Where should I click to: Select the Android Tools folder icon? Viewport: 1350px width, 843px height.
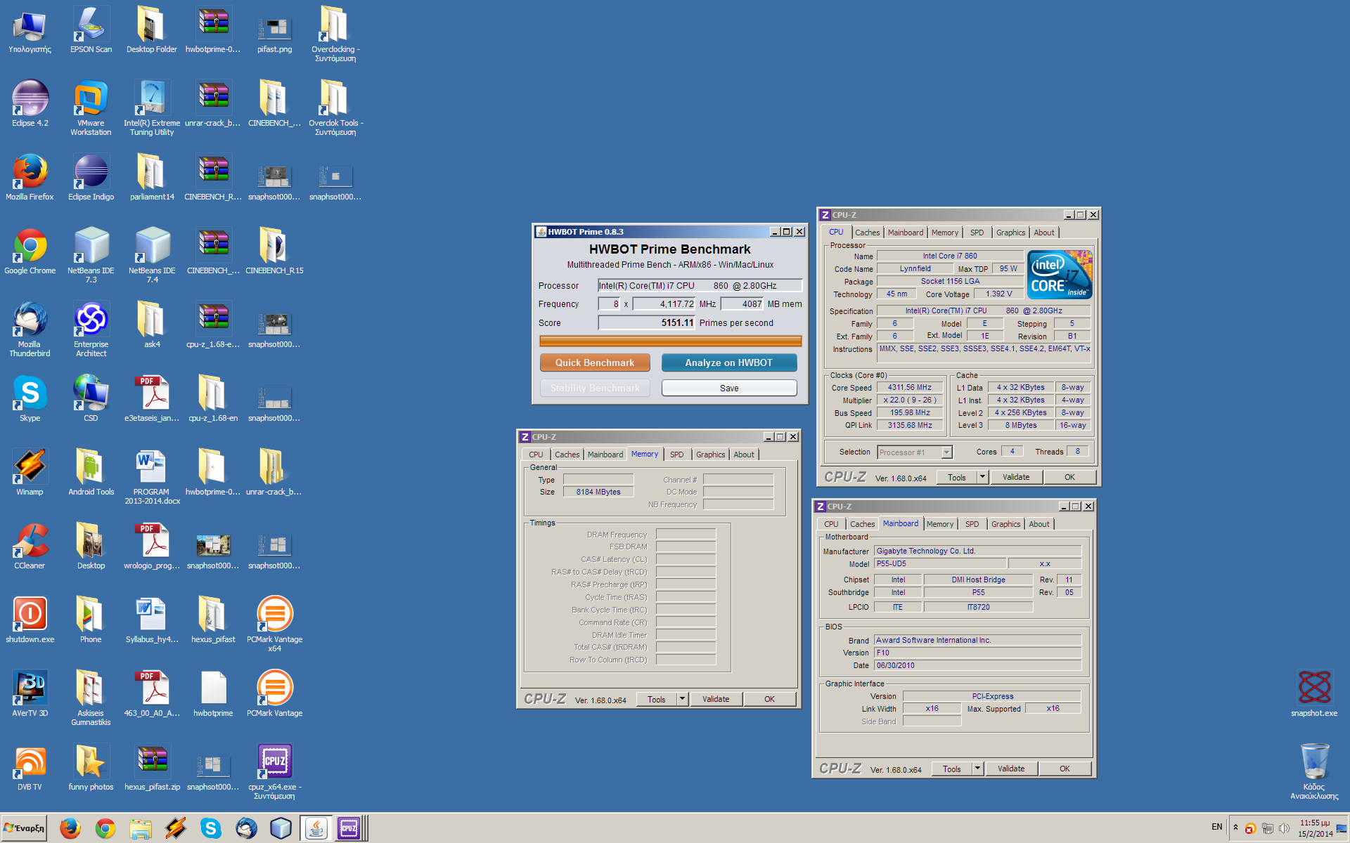[x=91, y=473]
